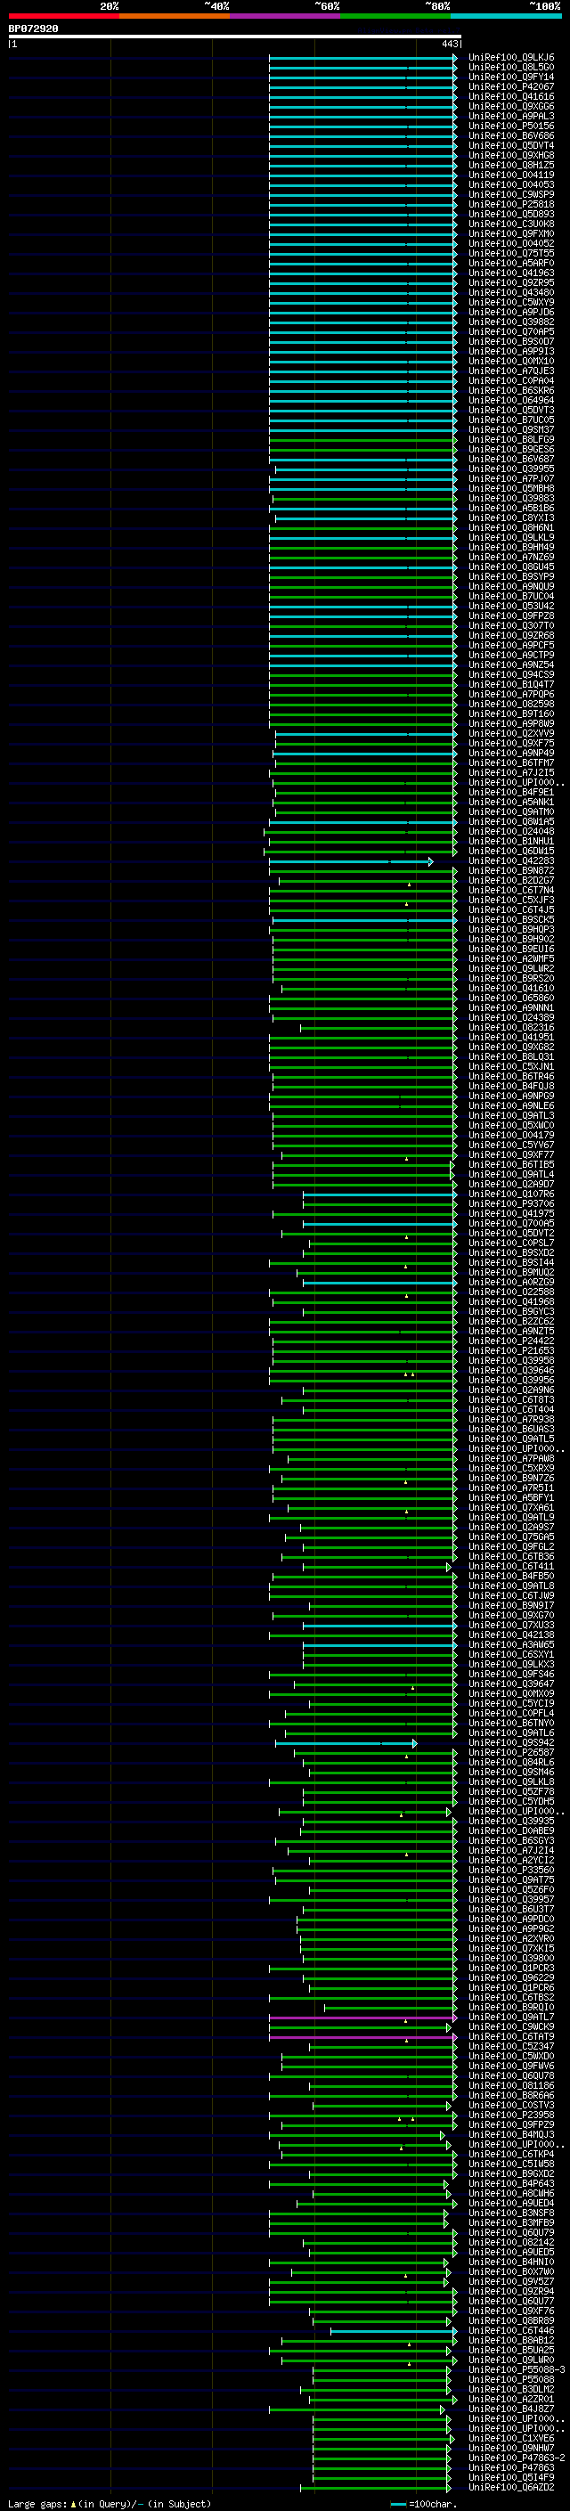The image size is (570, 2511).
Task: Click the red ~20% identity legend bar
Action: [x=63, y=16]
